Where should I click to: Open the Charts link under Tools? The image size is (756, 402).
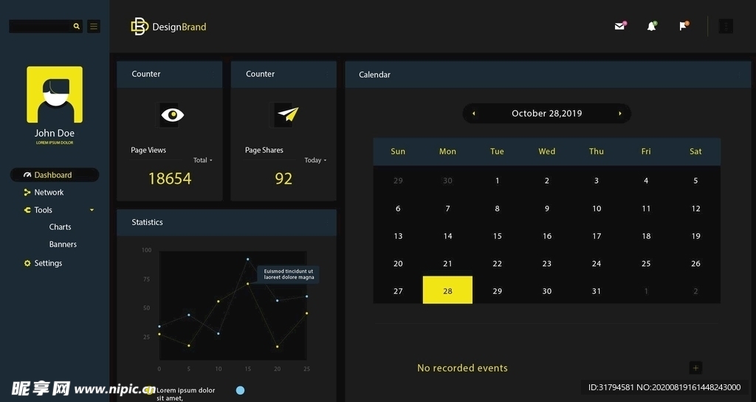pyautogui.click(x=60, y=227)
